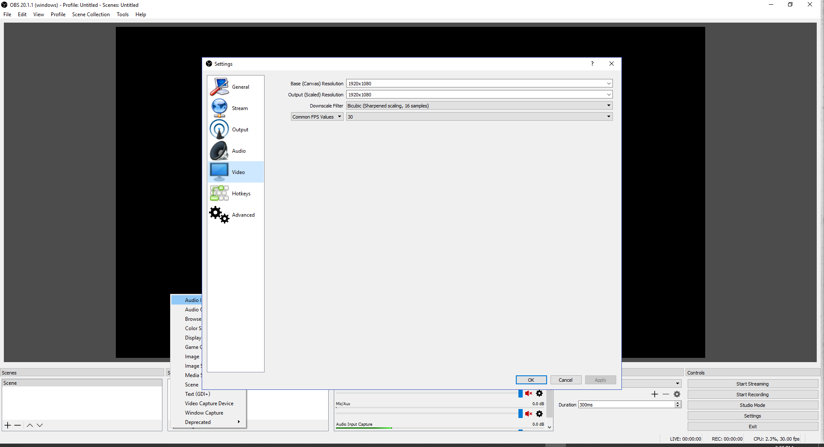Screen dimensions: 824x447
Task: Click the CPU usage status bar text
Action: coord(776,439)
